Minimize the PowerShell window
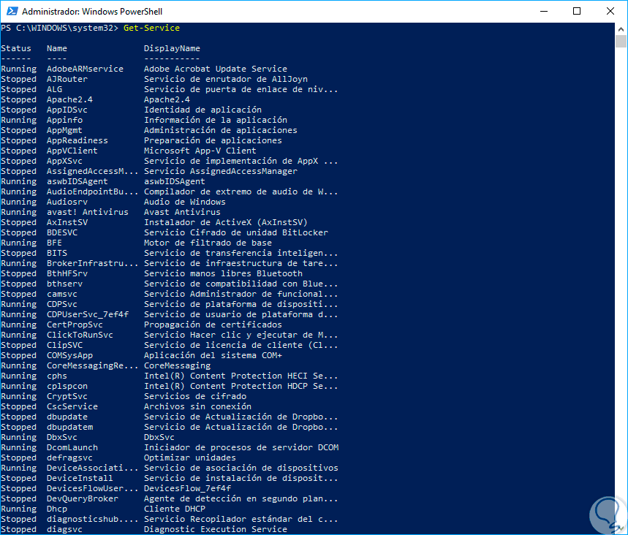Screen dimensions: 628x535 (544, 11)
